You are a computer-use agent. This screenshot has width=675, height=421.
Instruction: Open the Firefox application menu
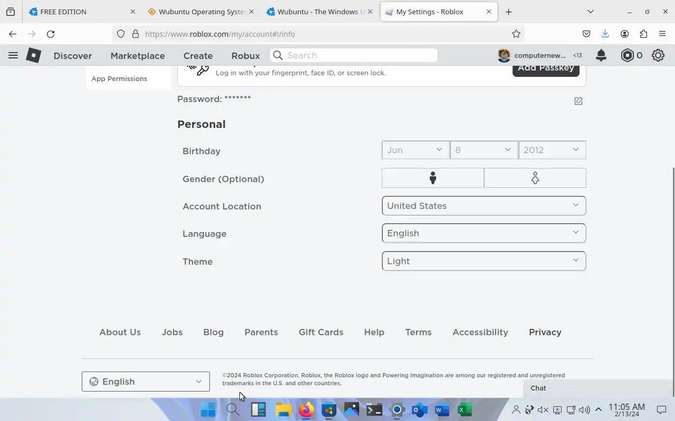pyautogui.click(x=662, y=34)
